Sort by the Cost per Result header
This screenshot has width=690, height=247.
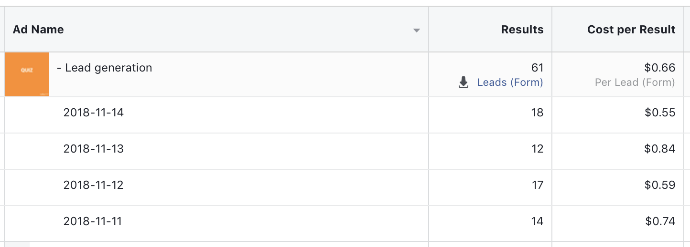[x=631, y=30]
